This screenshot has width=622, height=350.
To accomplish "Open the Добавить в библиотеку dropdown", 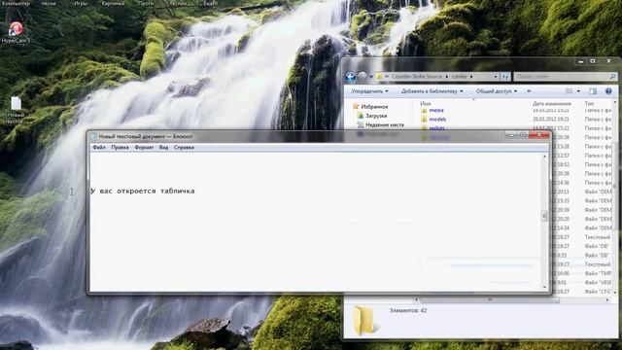I will (432, 91).
